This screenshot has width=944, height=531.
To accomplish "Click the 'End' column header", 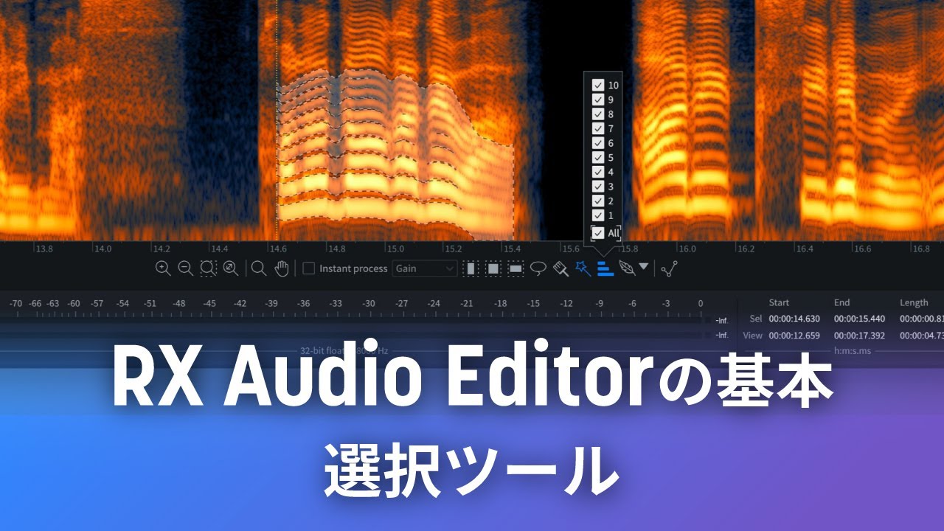I will click(x=841, y=302).
